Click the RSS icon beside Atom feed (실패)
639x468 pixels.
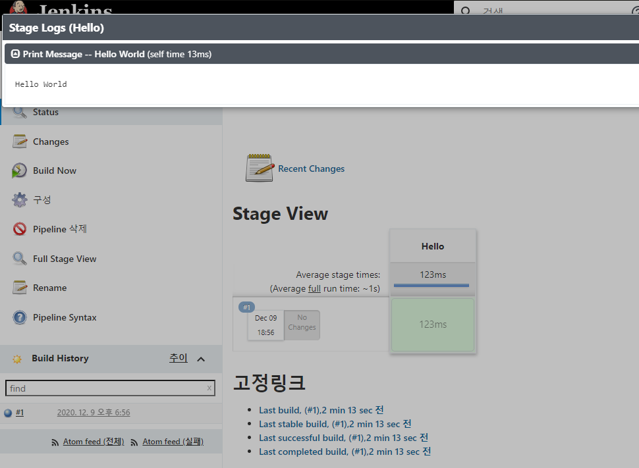[134, 442]
